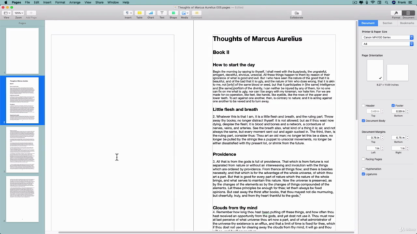Click the Wi-Fi status icon
The image size is (417, 234).
pos(373,3)
